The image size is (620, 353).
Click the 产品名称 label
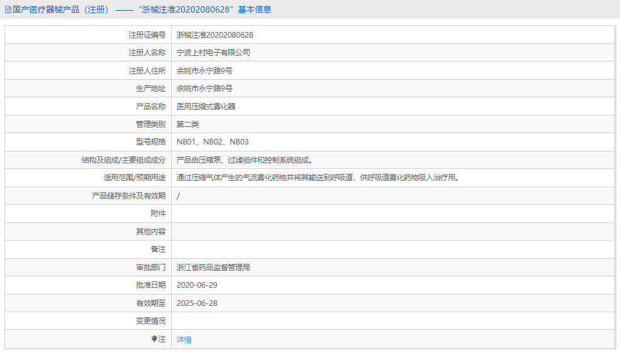click(151, 107)
